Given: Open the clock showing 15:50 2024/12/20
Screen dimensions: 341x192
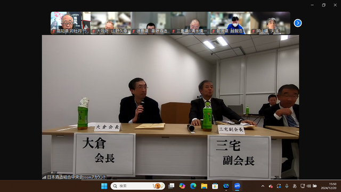Looking at the screenshot, I should (328, 186).
